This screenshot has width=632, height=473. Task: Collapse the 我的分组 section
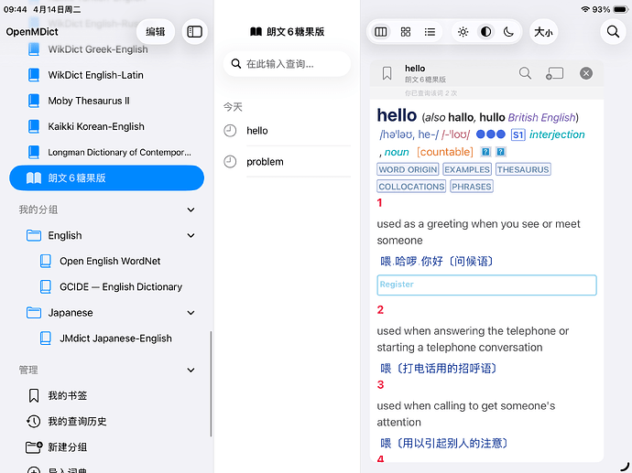191,210
